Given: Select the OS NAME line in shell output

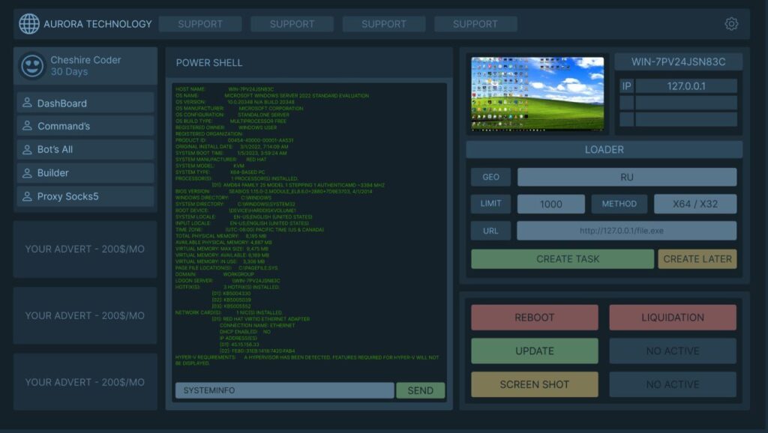Looking at the screenshot, I should click(272, 96).
